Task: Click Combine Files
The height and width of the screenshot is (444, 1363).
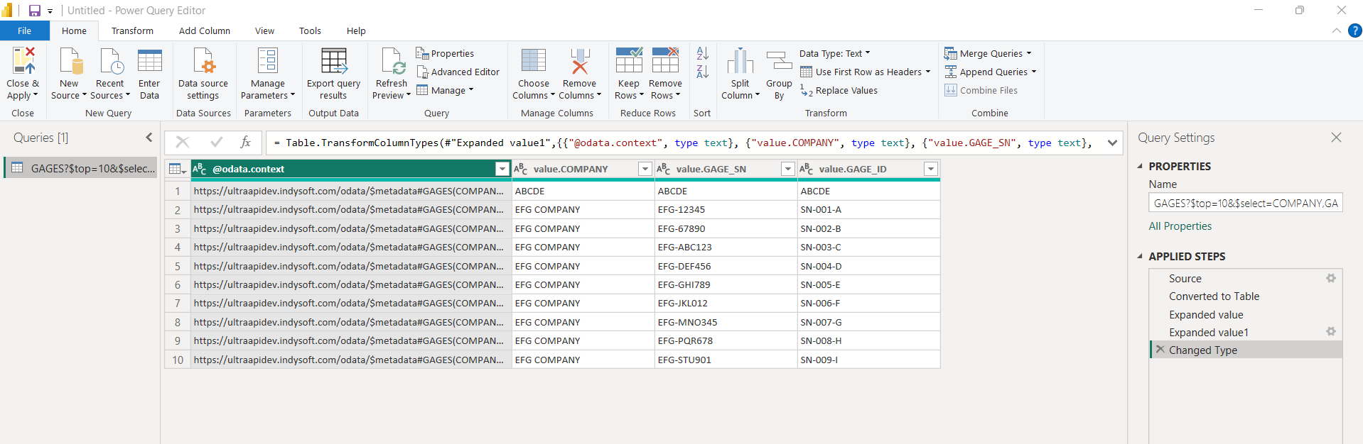Action: coord(981,90)
